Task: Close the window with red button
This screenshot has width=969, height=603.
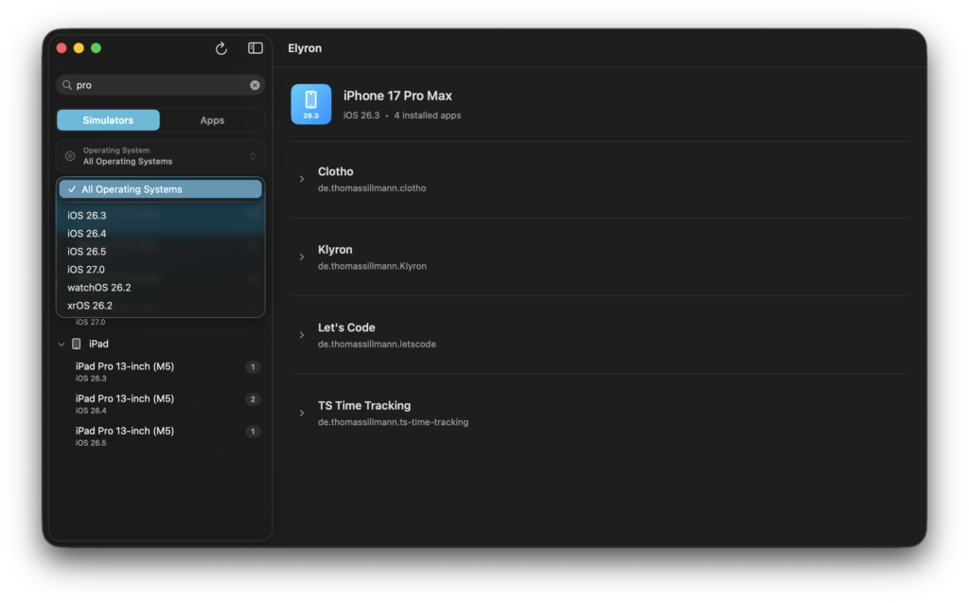Action: (x=62, y=48)
